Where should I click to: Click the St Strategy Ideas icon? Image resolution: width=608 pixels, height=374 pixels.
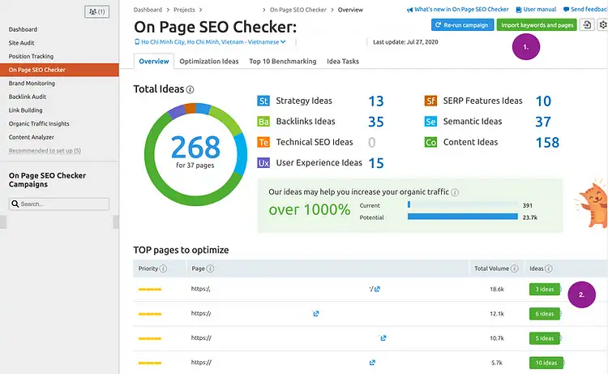[x=263, y=101]
